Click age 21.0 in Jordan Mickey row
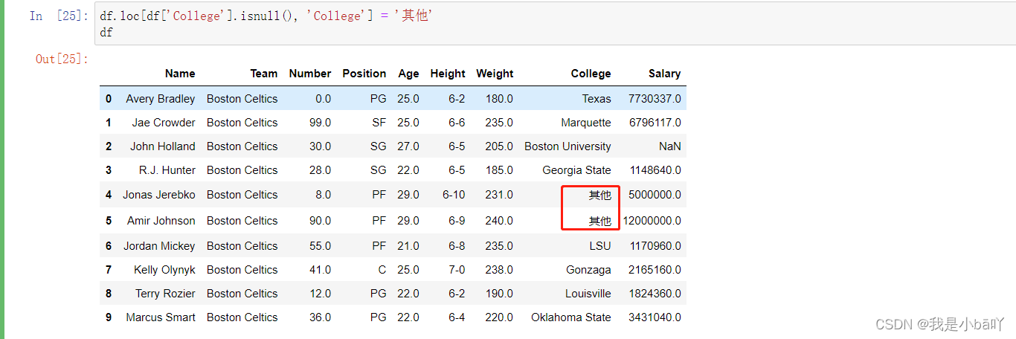This screenshot has width=1016, height=339. coord(408,246)
